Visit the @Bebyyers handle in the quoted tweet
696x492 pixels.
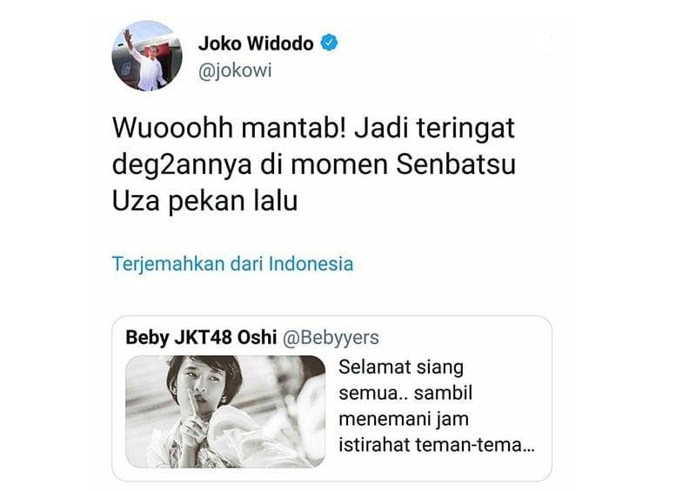coord(331,338)
